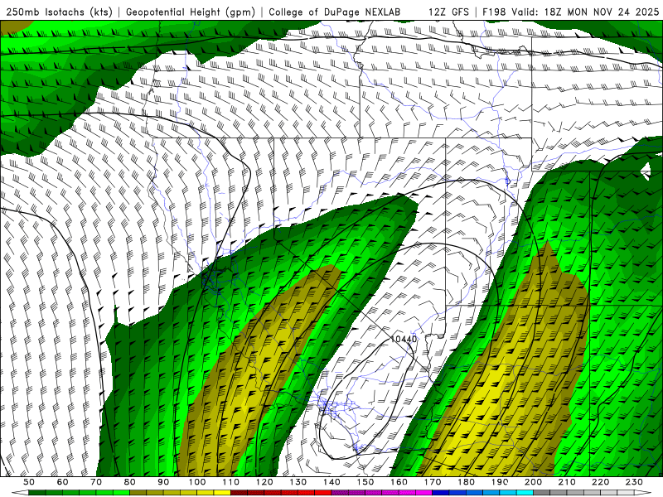Click the '120' value on the color scale

(264, 482)
